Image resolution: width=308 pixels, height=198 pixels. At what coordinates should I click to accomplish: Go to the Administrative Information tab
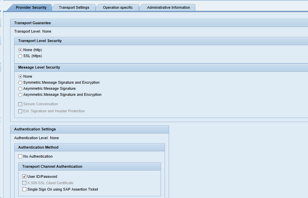(x=168, y=7)
